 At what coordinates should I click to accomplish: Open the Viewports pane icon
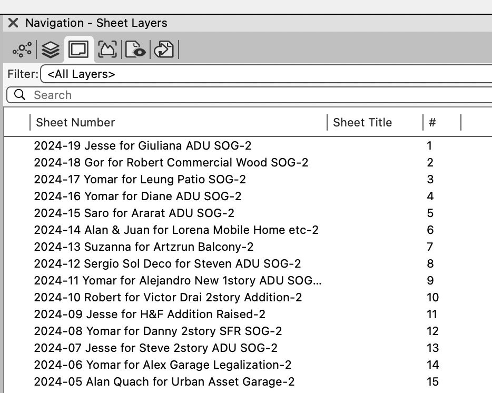click(x=135, y=49)
